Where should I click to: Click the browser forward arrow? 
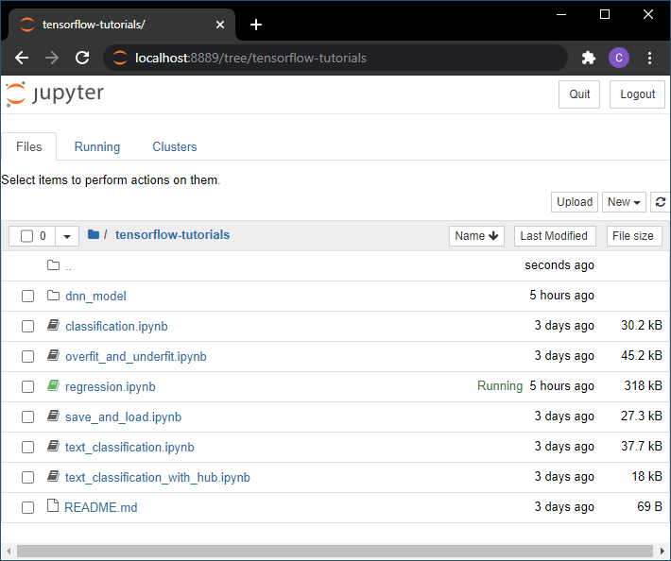click(x=52, y=58)
